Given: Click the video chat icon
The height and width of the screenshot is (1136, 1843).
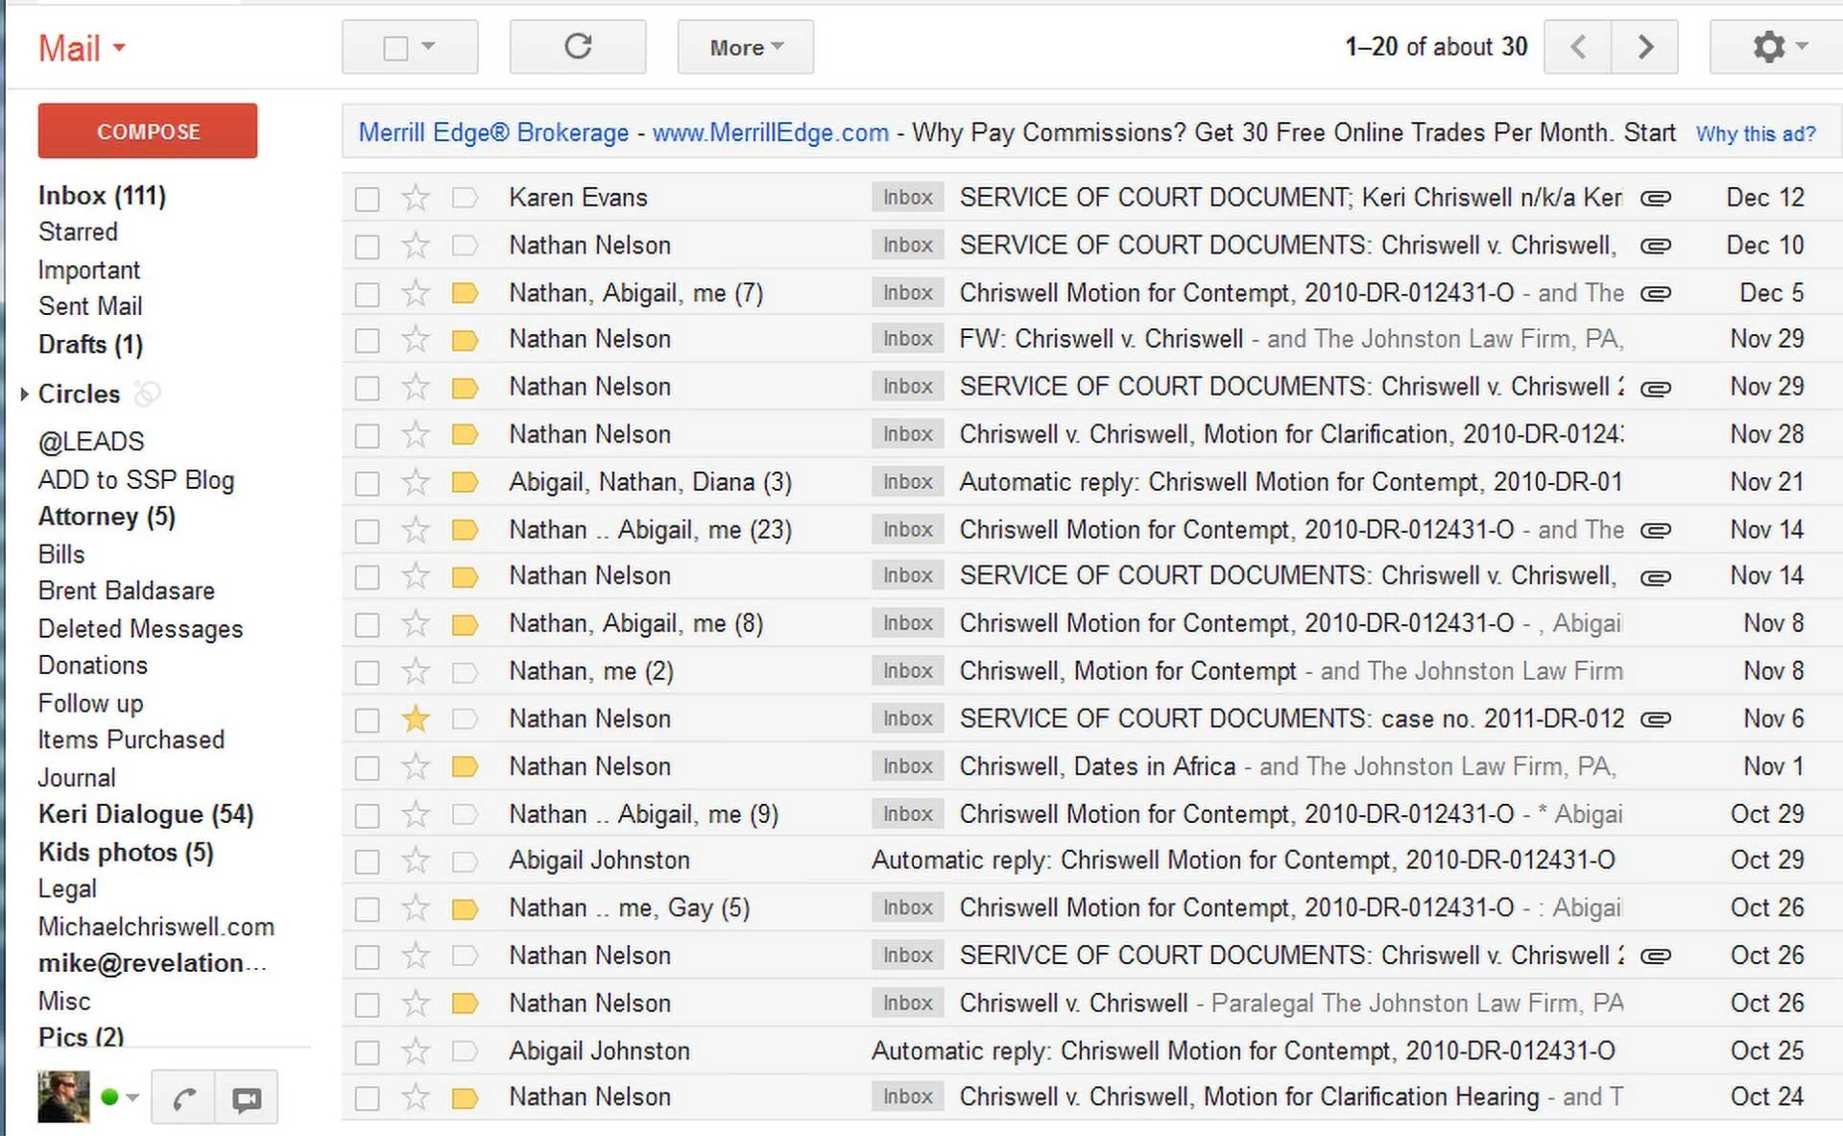Looking at the screenshot, I should pos(247,1098).
